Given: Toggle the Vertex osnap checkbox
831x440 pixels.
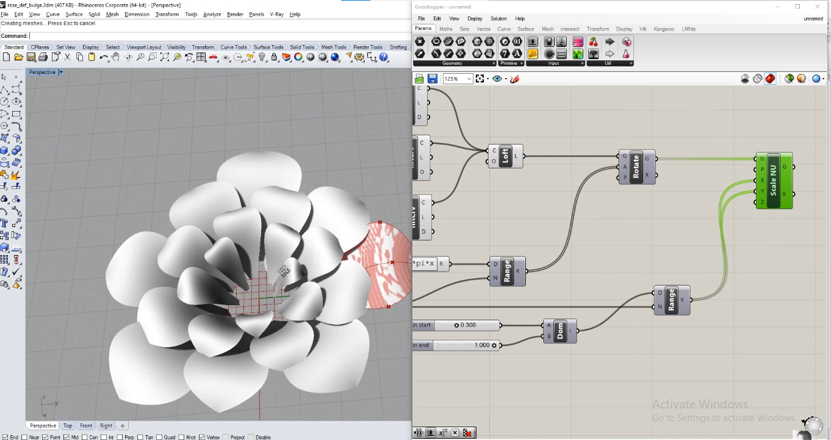Looking at the screenshot, I should tap(202, 437).
